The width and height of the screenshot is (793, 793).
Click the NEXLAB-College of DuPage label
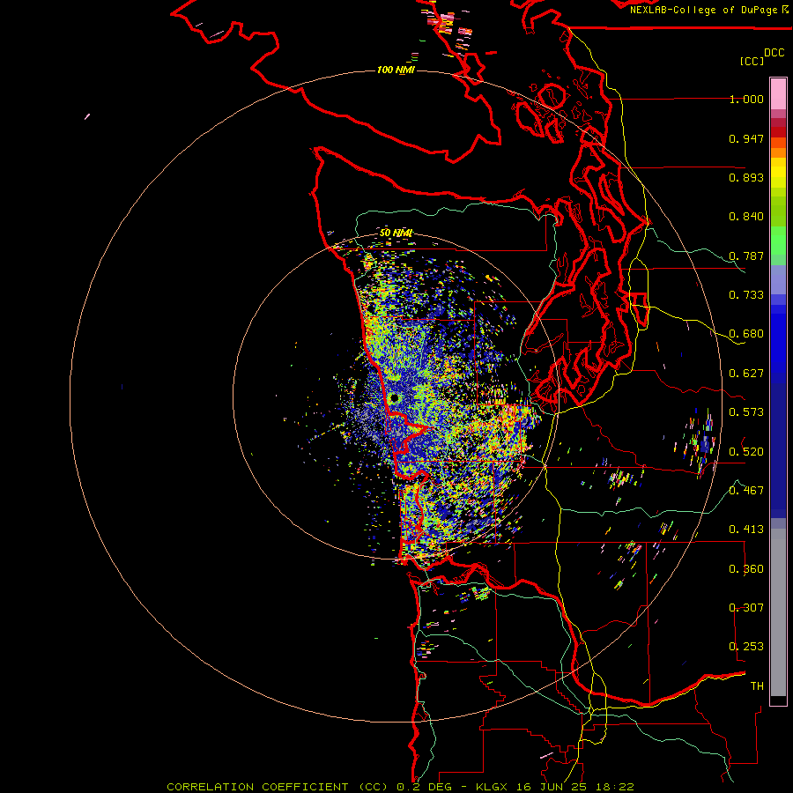click(x=703, y=10)
